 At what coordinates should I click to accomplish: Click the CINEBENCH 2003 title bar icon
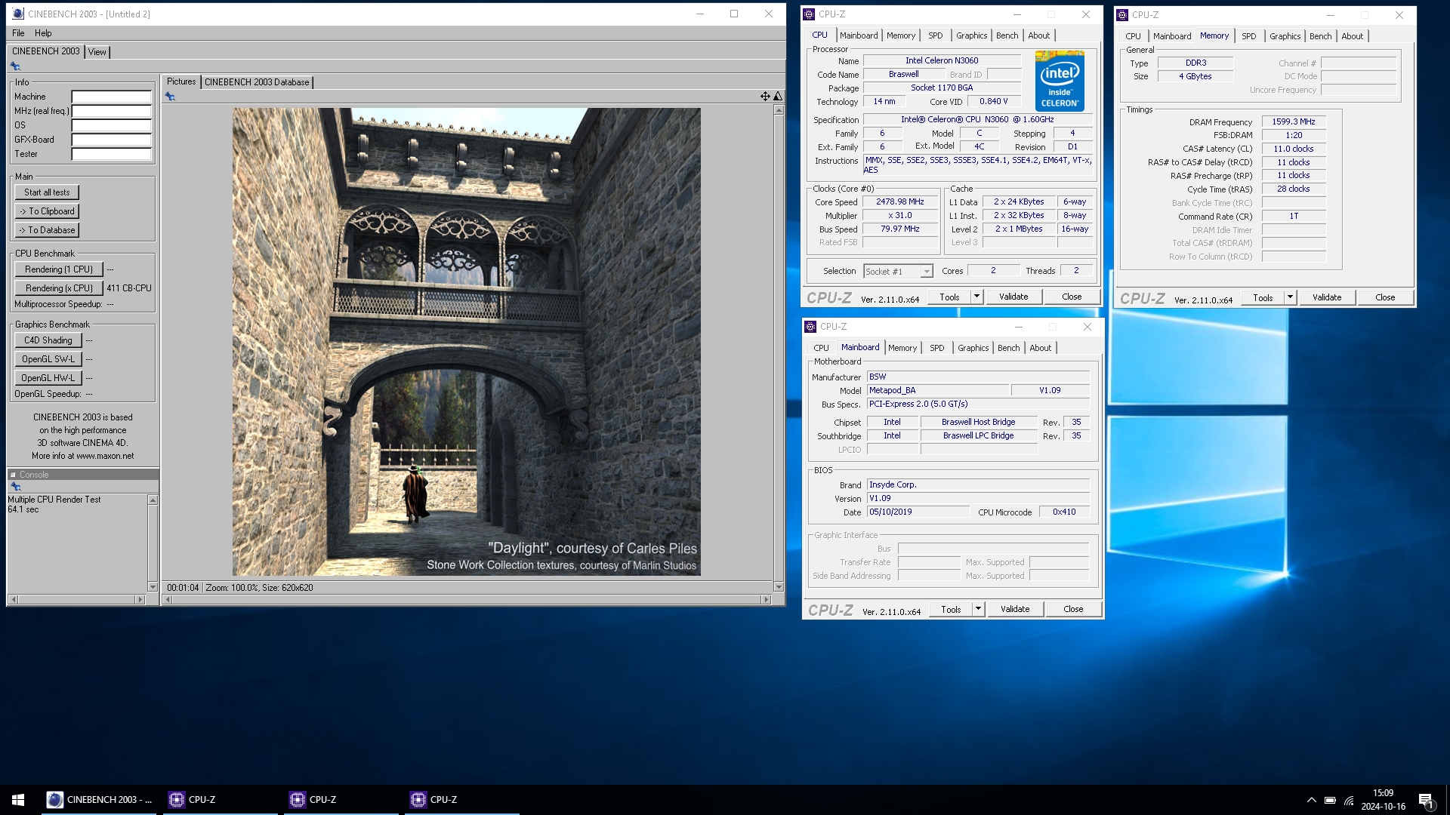click(18, 14)
